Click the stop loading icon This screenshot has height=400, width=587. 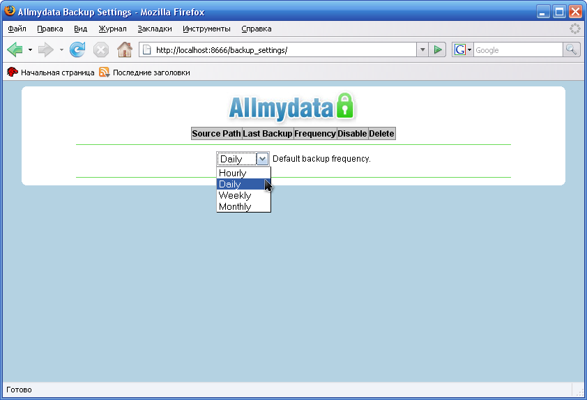(100, 49)
